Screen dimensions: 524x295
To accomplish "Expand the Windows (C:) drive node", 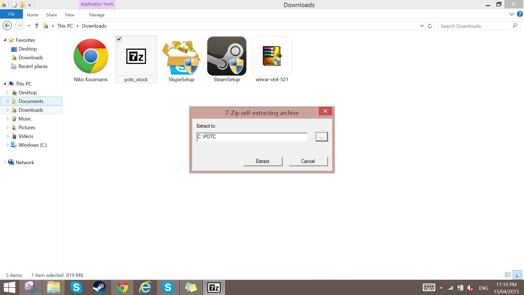I will click(x=8, y=145).
